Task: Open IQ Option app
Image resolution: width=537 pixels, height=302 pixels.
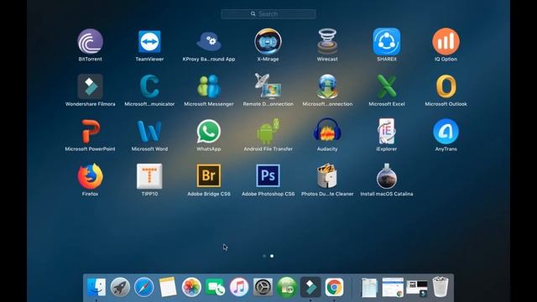Action: click(x=446, y=41)
